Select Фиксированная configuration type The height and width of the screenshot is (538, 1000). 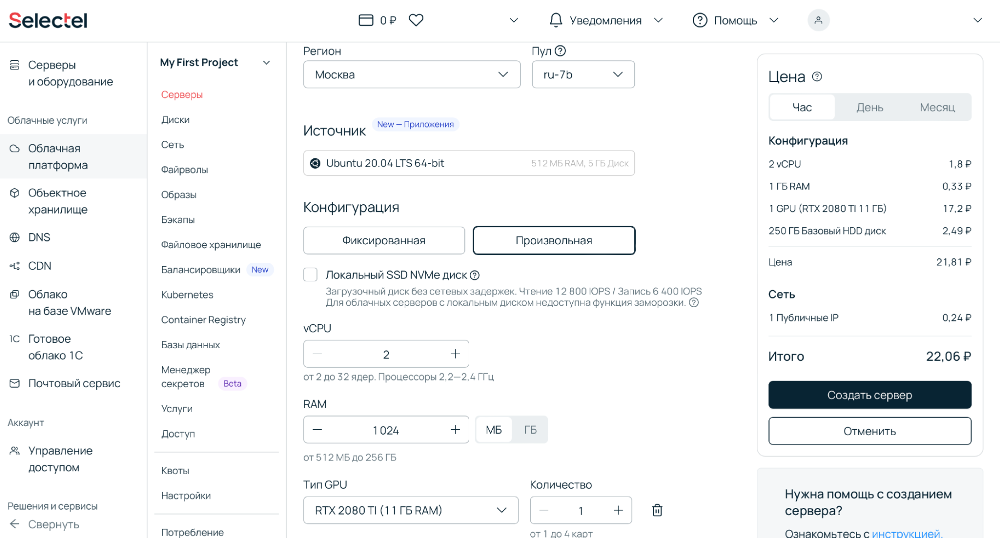point(384,240)
